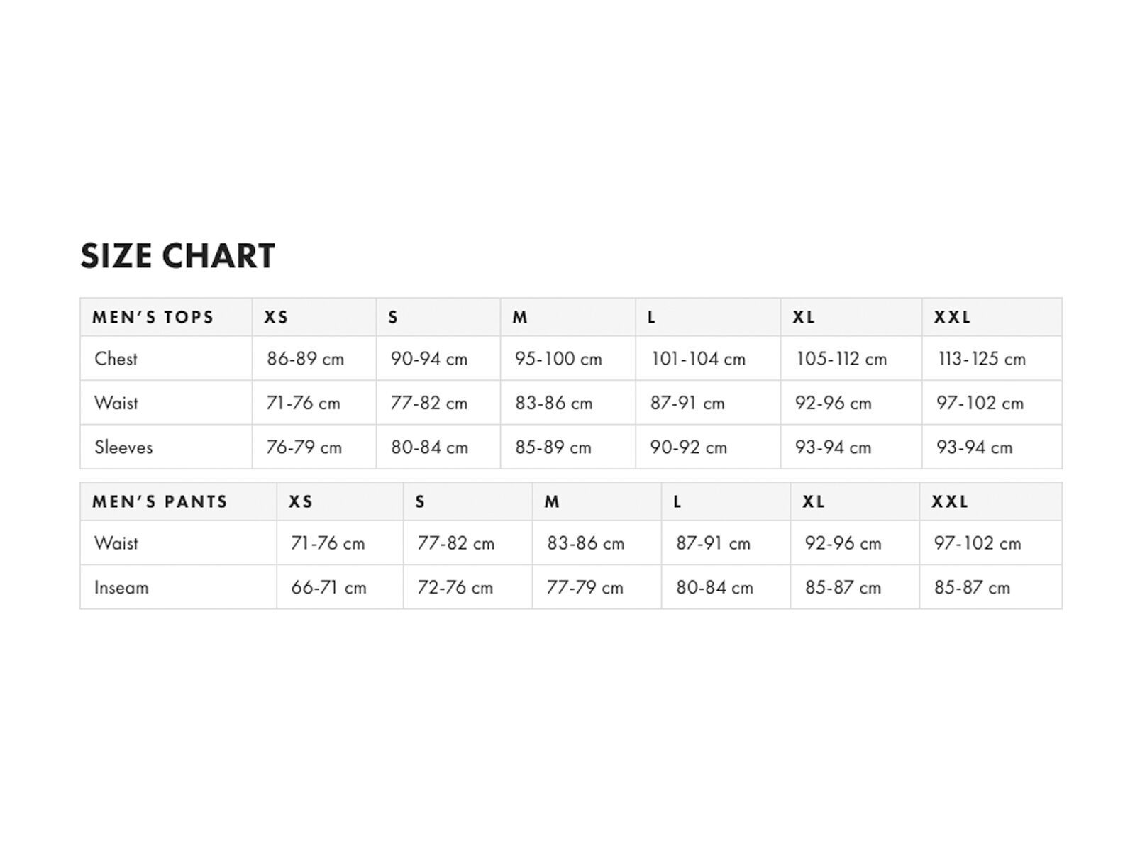Image resolution: width=1135 pixels, height=851 pixels.
Task: Select the Inseam row label
Action: click(121, 588)
